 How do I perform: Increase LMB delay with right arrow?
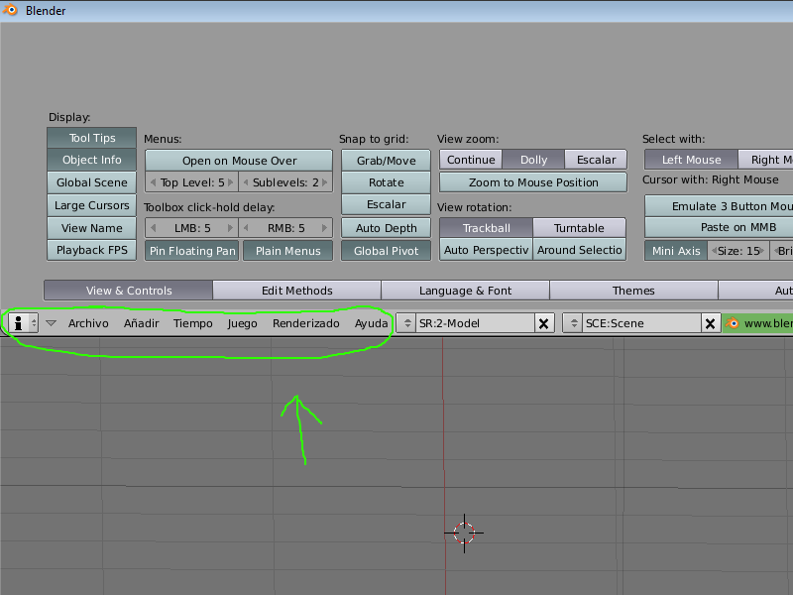pyautogui.click(x=231, y=228)
